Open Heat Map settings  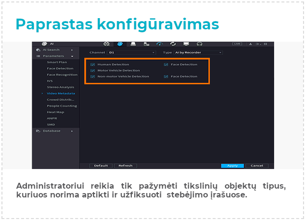(55, 112)
